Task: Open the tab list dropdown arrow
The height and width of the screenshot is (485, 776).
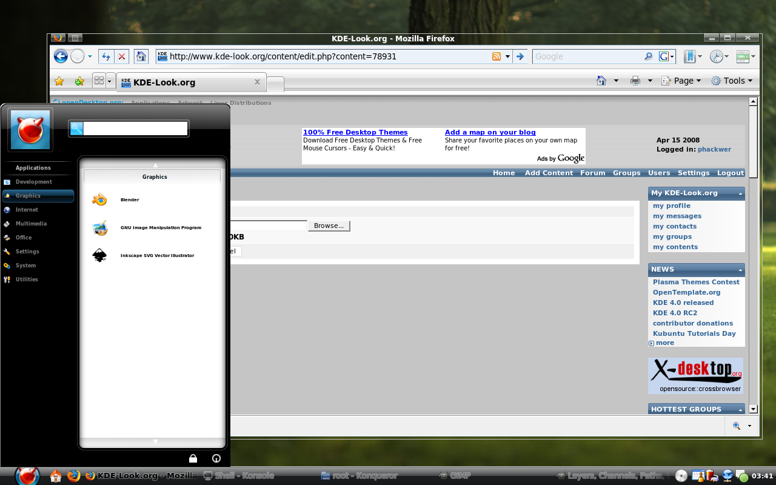Action: click(110, 80)
